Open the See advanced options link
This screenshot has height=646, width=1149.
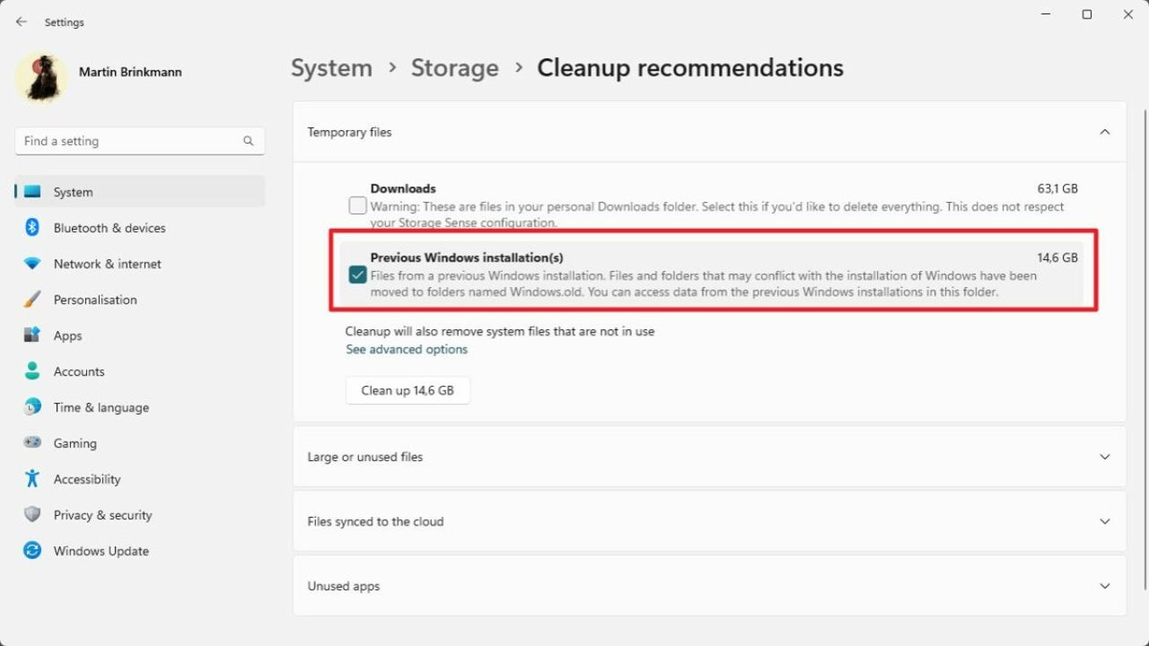click(x=407, y=349)
